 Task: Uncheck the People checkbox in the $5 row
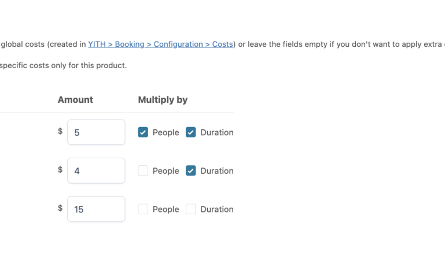pyautogui.click(x=143, y=132)
